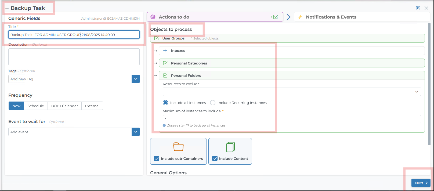Choose the External frequency option

click(x=92, y=106)
